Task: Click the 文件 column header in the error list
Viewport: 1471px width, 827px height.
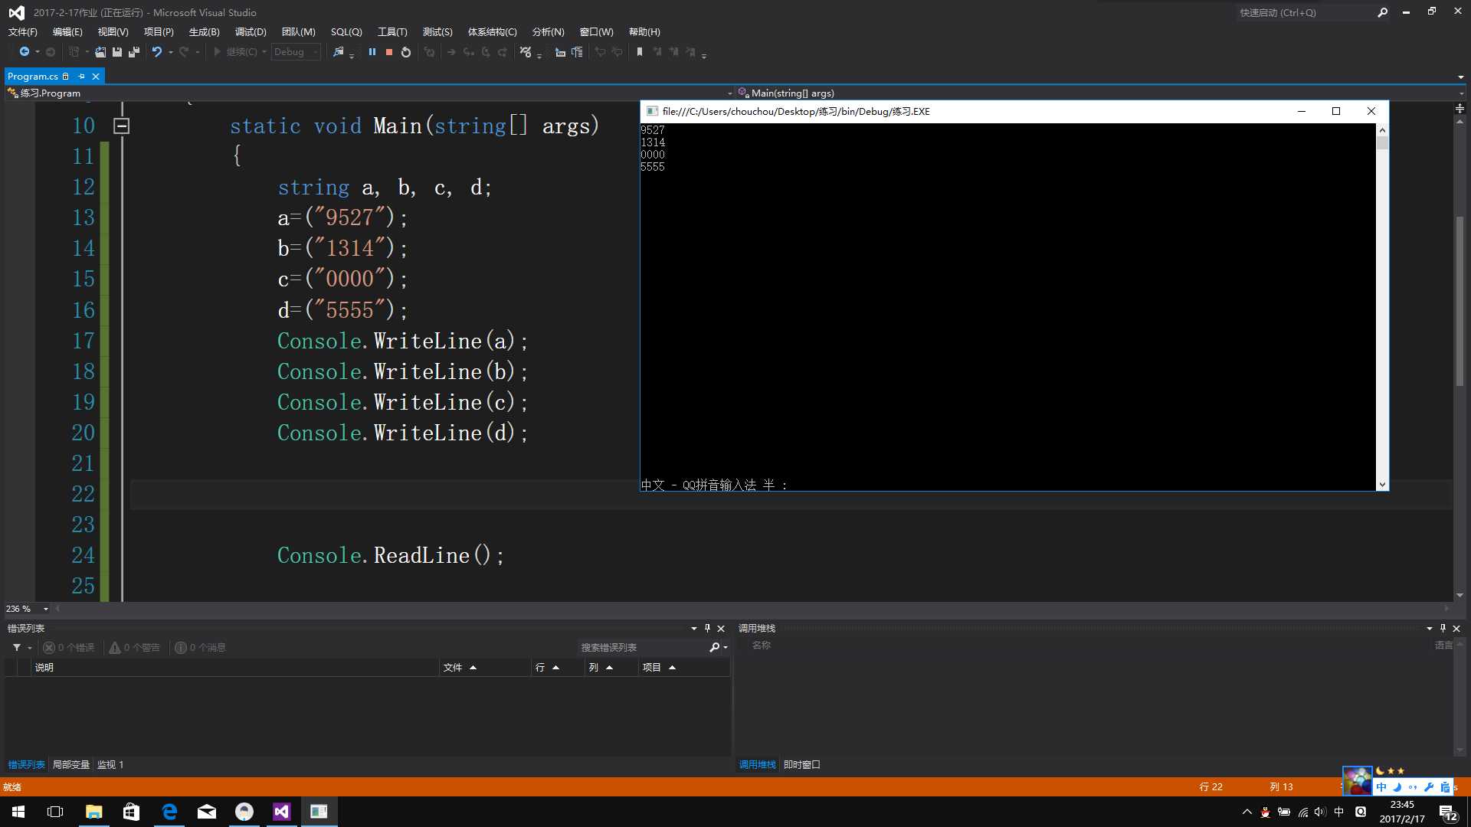Action: point(453,668)
